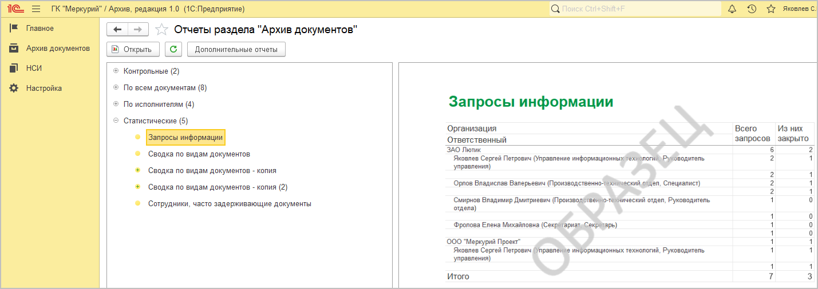Click the Настройка gear icon

[x=14, y=88]
